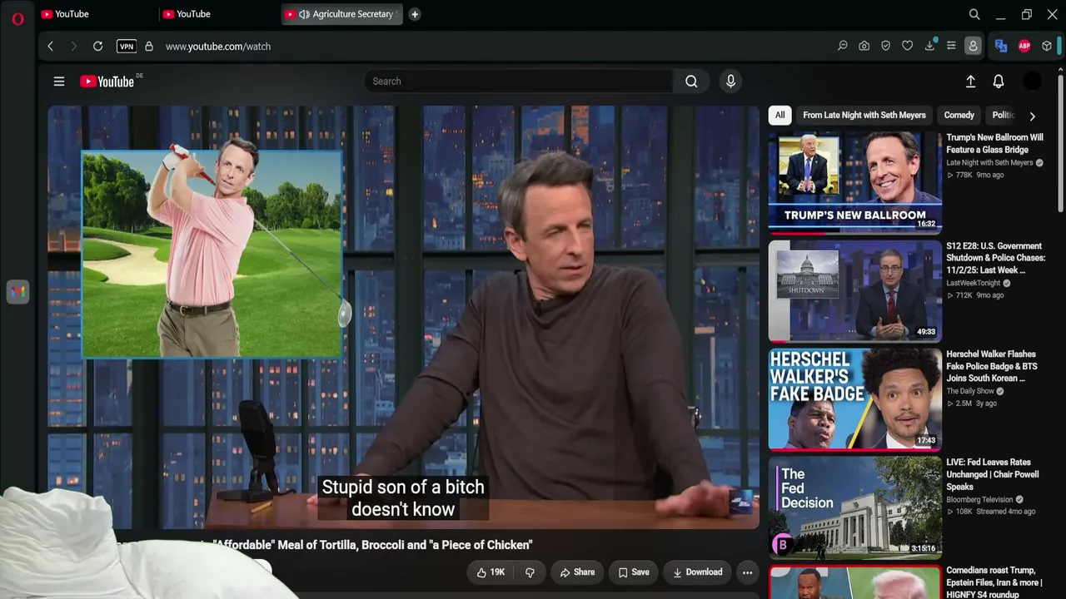
Task: Open the YouTube account avatar menu
Action: pos(1032,82)
